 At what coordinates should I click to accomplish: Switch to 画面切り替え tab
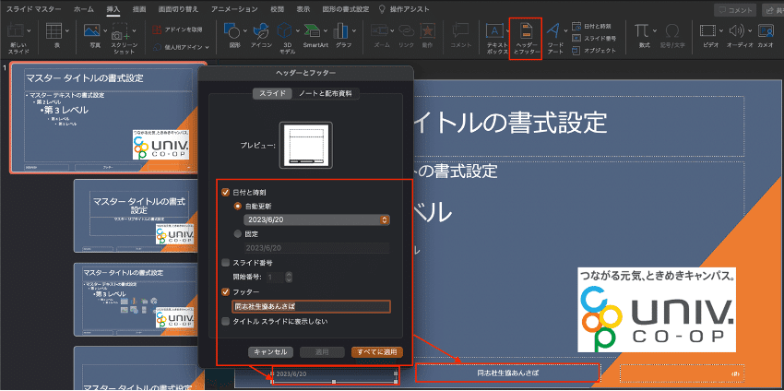pyautogui.click(x=178, y=9)
